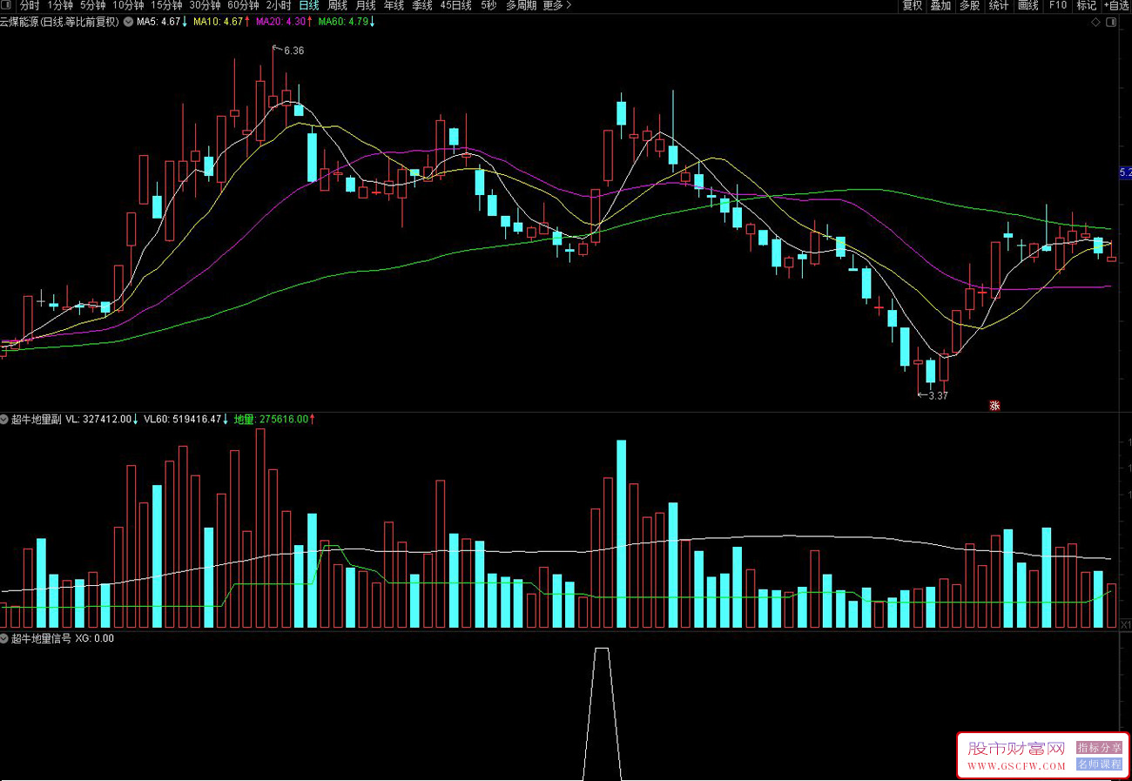Image resolution: width=1132 pixels, height=781 pixels.
Task: Select the 10分钟 period tab
Action: [x=129, y=6]
